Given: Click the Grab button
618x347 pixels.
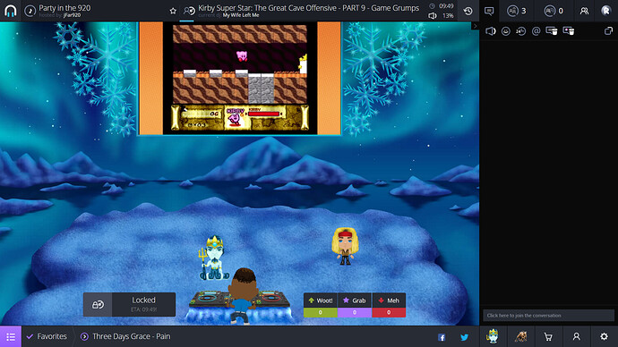Looking at the screenshot, I should point(355,305).
